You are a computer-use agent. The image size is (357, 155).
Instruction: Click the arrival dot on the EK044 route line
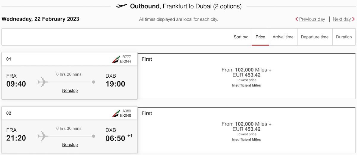click(93, 82)
